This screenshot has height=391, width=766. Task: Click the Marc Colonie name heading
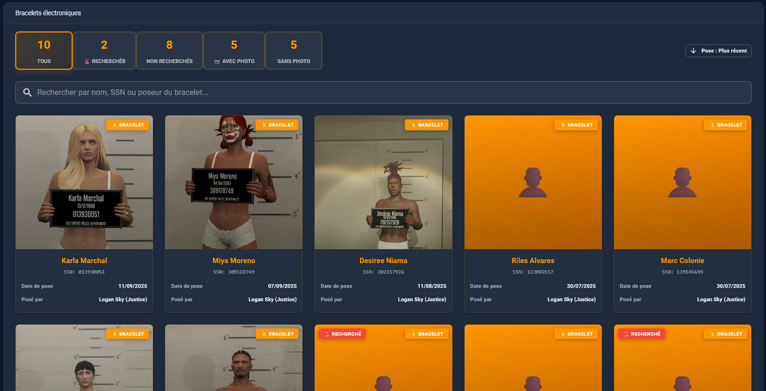tap(682, 261)
